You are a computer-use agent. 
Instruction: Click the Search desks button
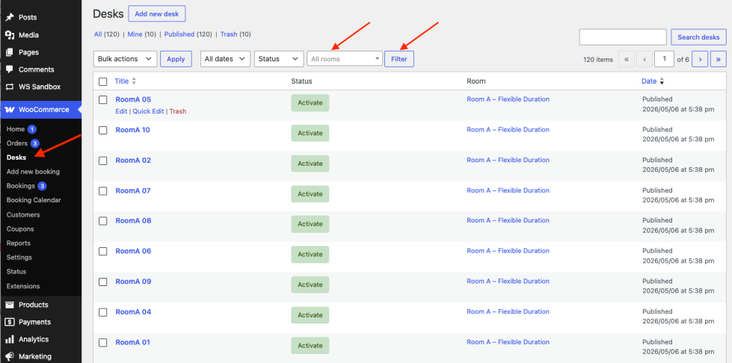[x=698, y=37]
